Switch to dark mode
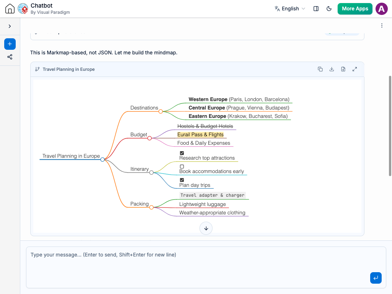Image resolution: width=392 pixels, height=294 pixels. coord(329,9)
